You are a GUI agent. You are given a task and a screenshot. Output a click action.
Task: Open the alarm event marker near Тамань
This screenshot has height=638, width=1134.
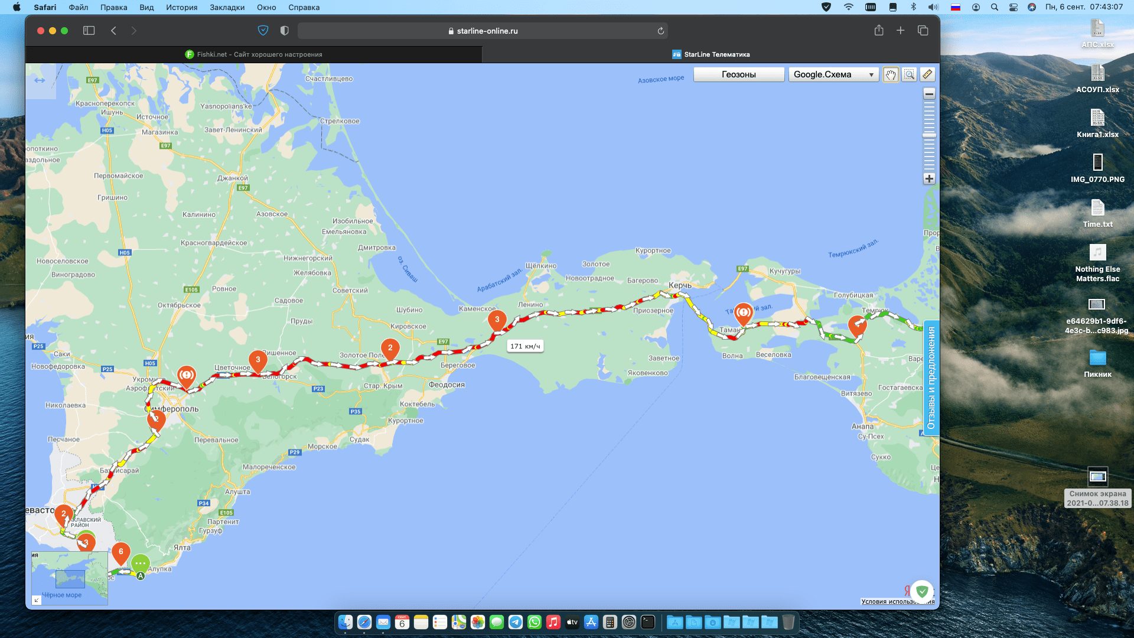click(744, 313)
